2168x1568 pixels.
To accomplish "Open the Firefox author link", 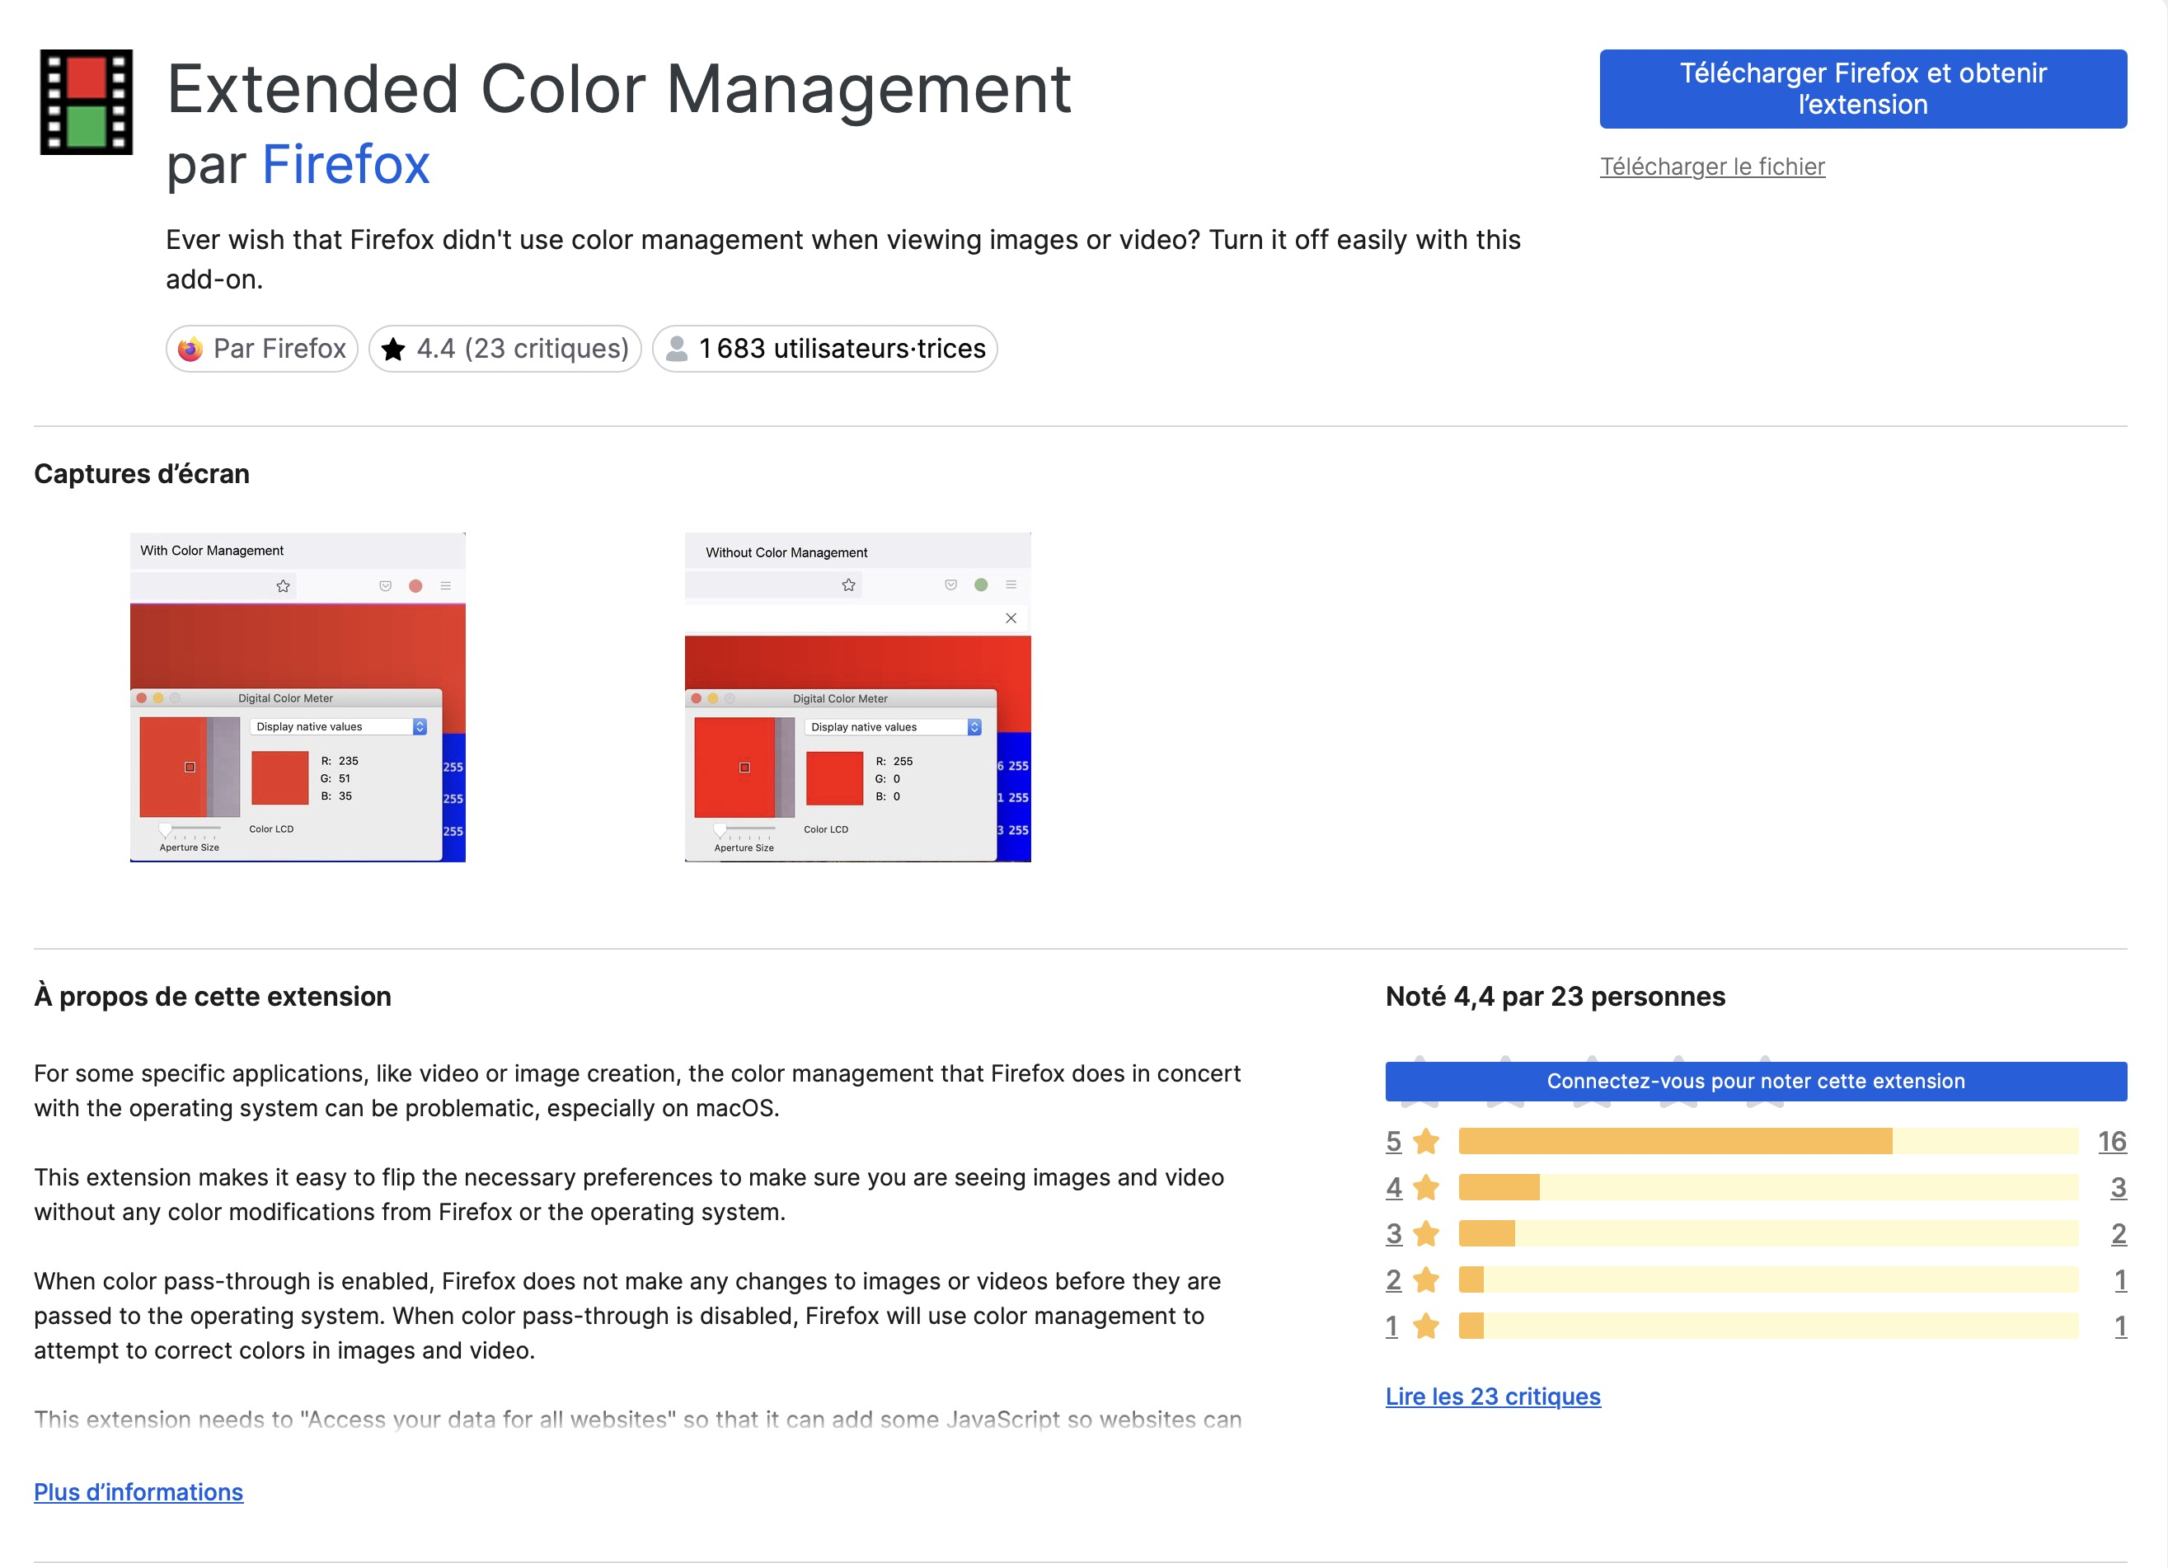I will click(x=345, y=164).
